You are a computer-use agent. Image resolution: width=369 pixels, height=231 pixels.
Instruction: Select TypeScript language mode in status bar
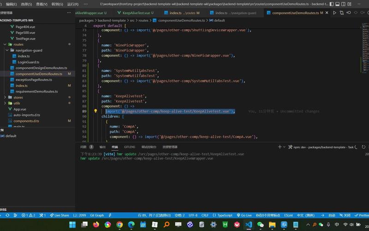pyautogui.click(x=224, y=215)
